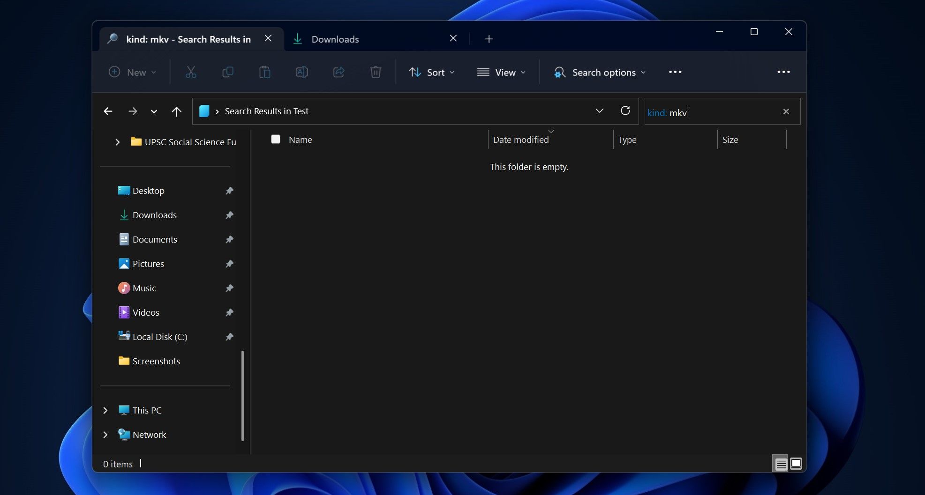The width and height of the screenshot is (925, 495).
Task: Click the Delete trash can icon
Action: click(376, 72)
